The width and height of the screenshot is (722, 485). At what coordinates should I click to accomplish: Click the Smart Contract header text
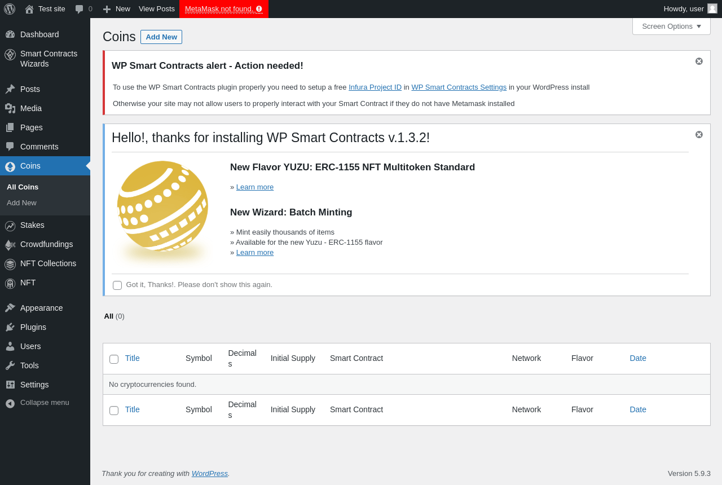(x=356, y=358)
